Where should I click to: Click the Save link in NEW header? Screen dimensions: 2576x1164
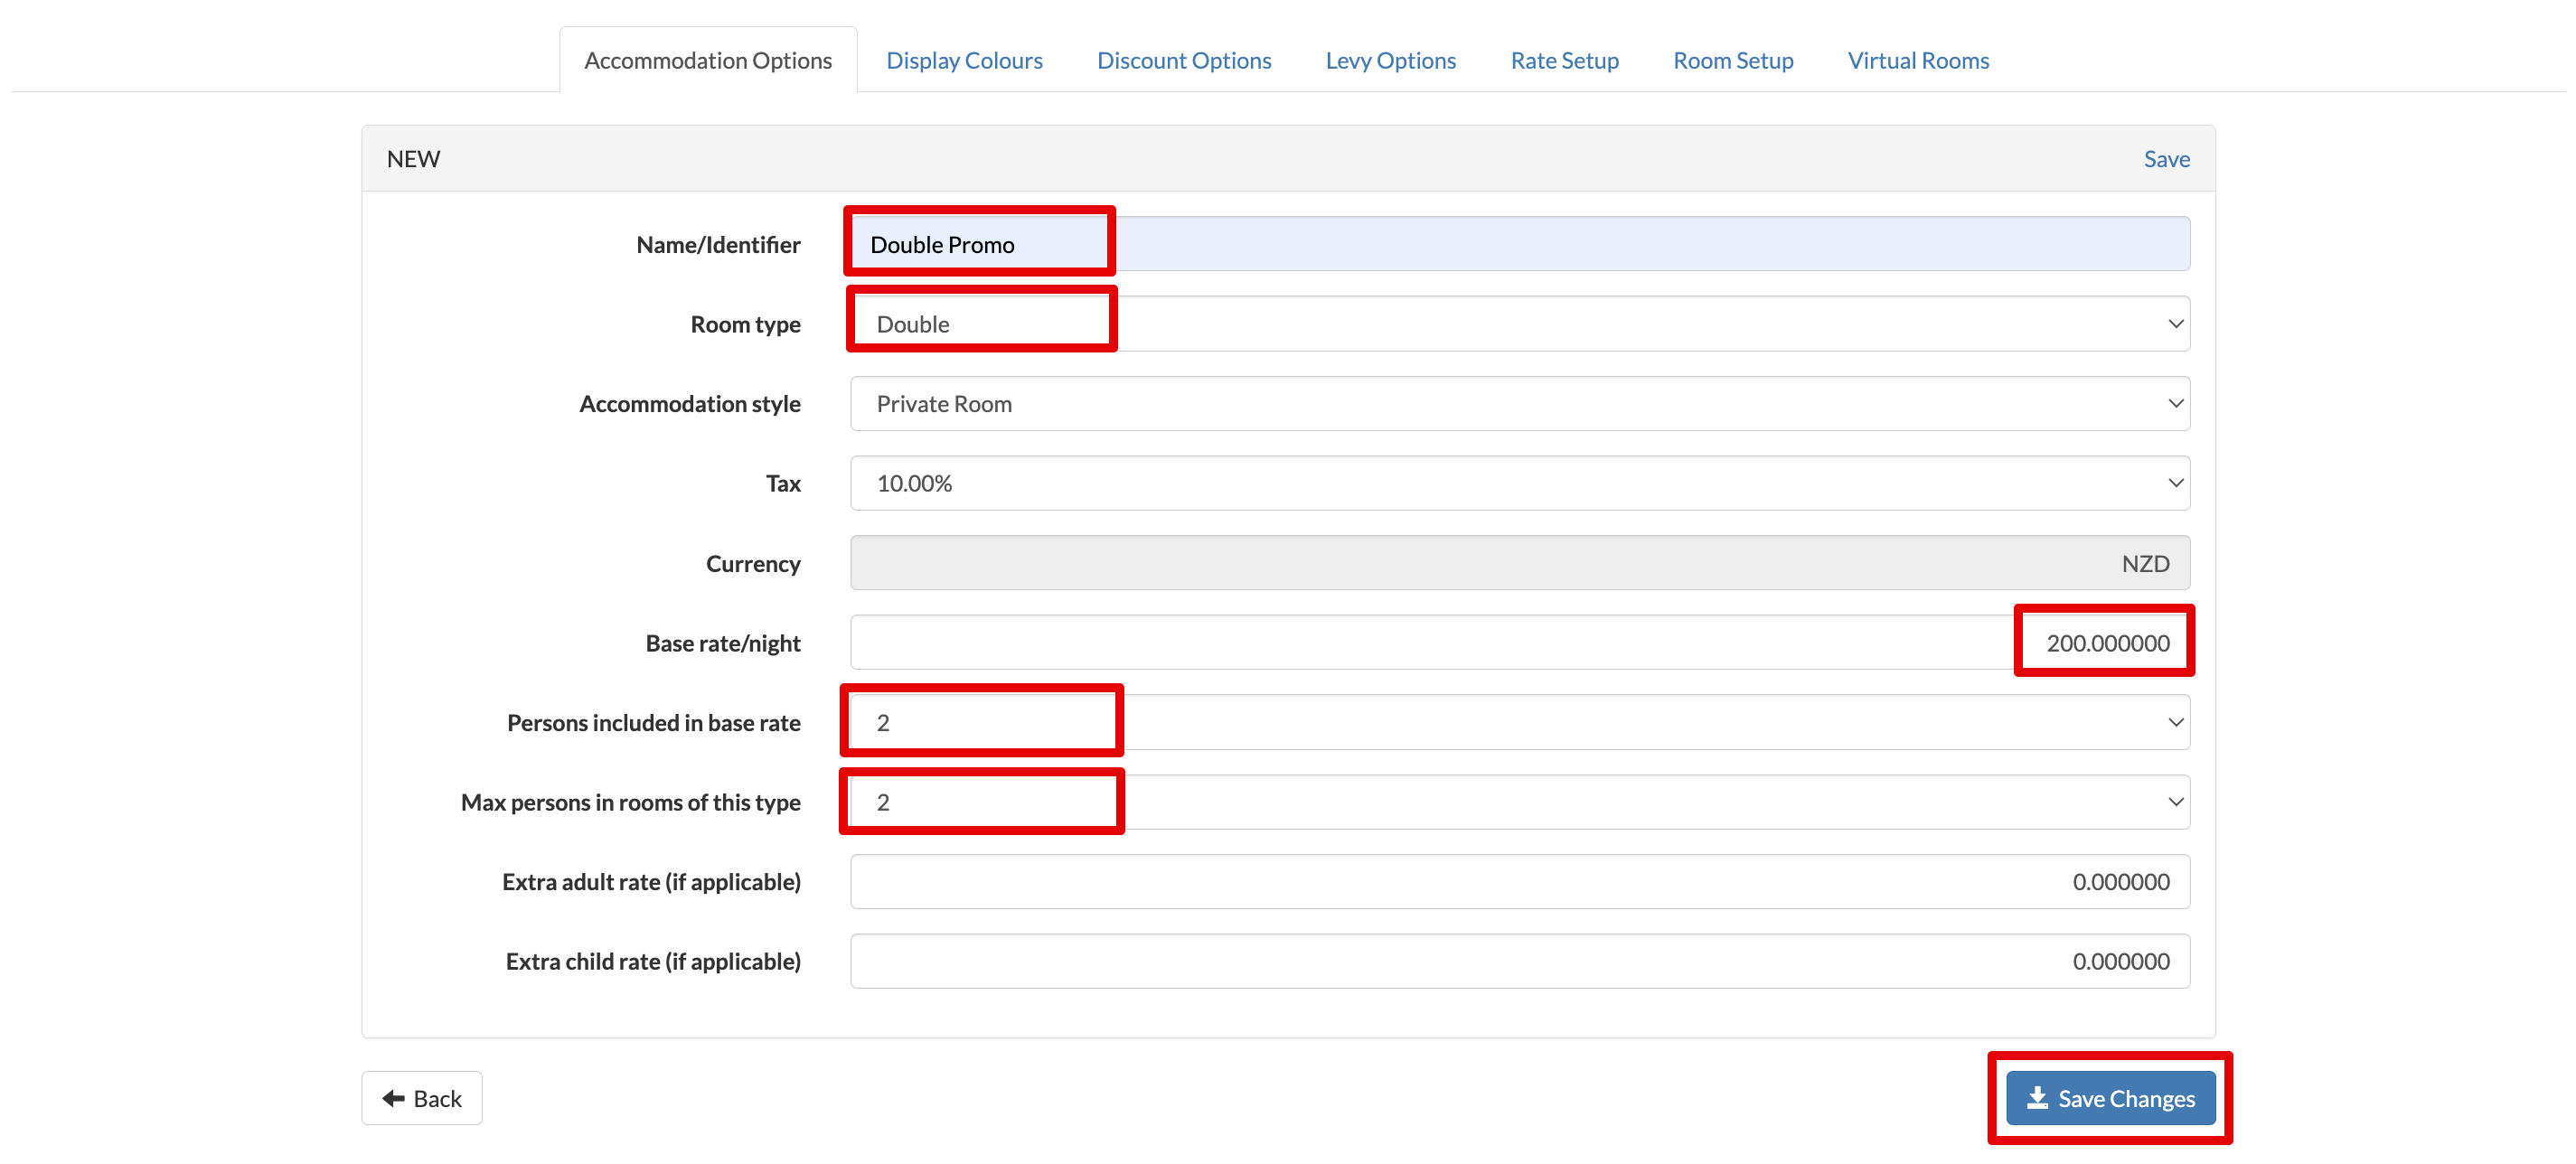tap(2166, 159)
